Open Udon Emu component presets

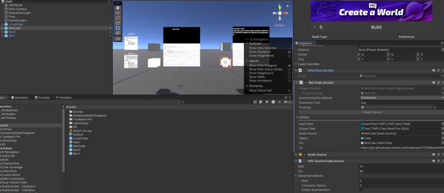point(438,70)
